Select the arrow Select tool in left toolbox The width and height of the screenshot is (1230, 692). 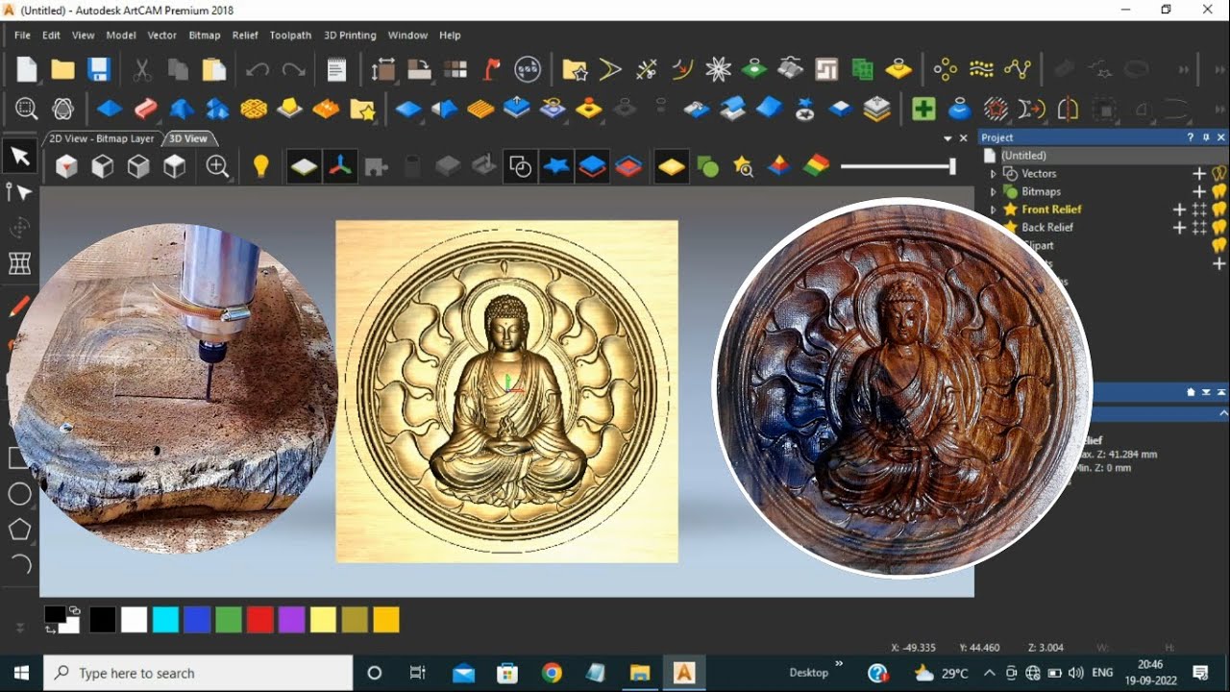[20, 157]
